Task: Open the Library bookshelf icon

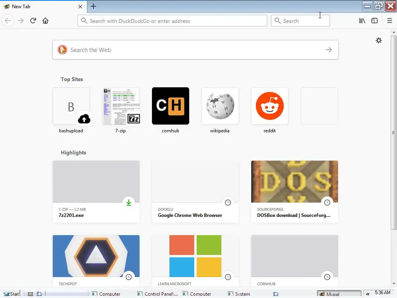Action: pyautogui.click(x=362, y=21)
